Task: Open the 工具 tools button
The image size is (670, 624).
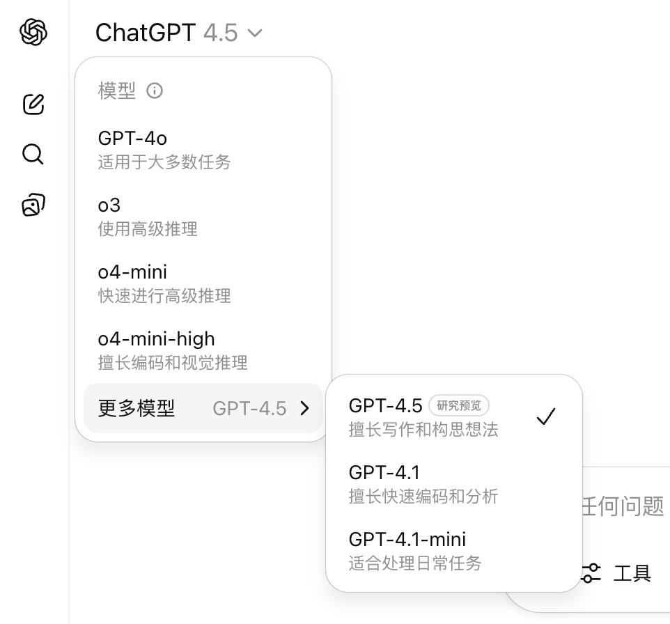Action: 616,573
